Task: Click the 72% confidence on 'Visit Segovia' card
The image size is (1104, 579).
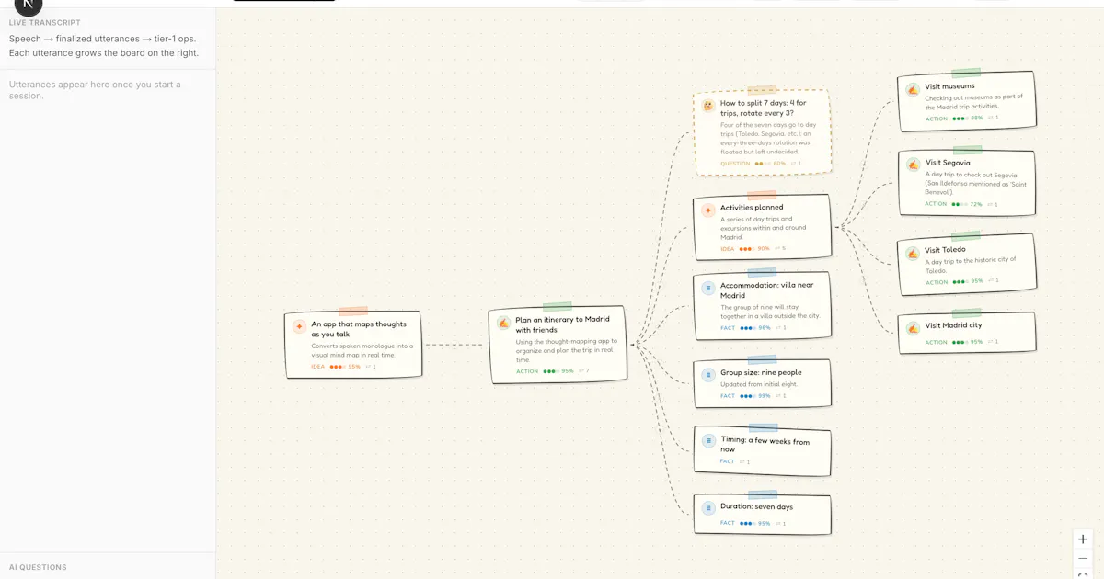Action: coord(976,204)
